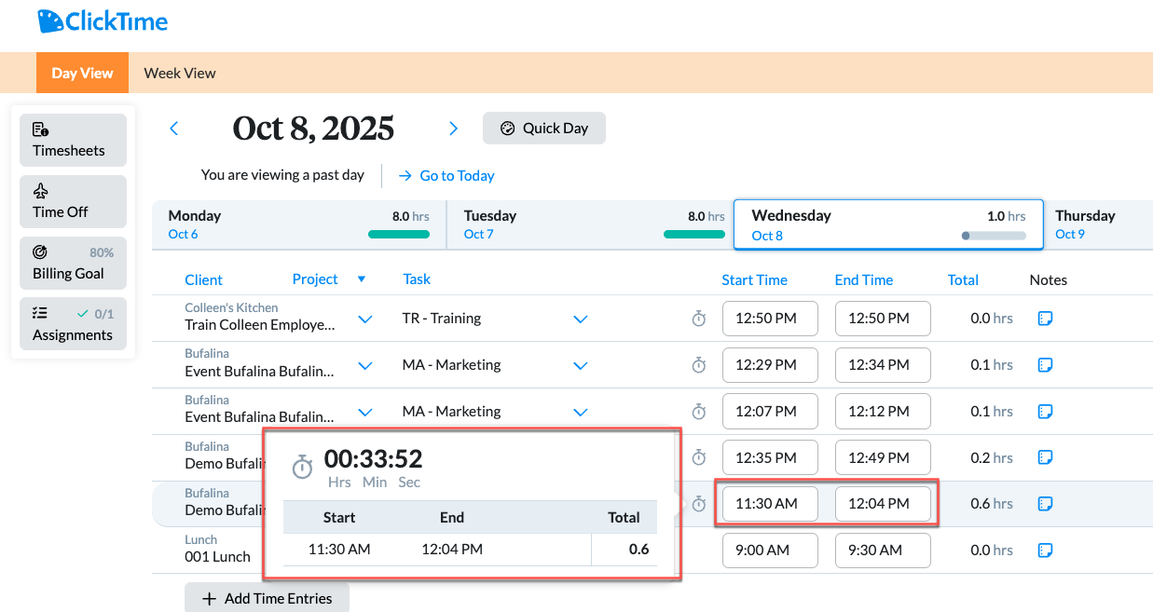Edit 11:30 AM start time field
Screen dimensions: 1153x612
[x=770, y=504]
